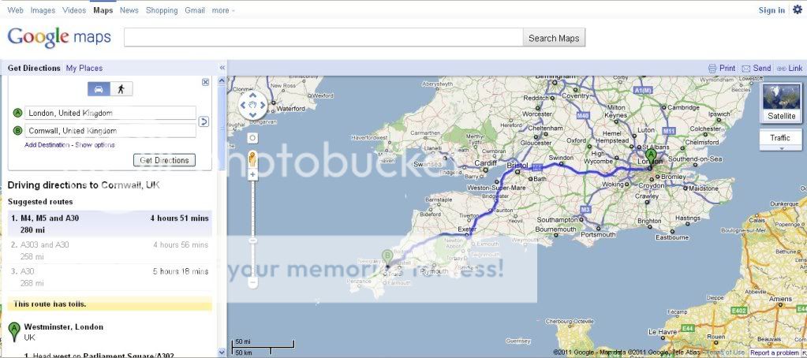Click the Street View pegman icon
807x358 pixels.
pos(252,159)
